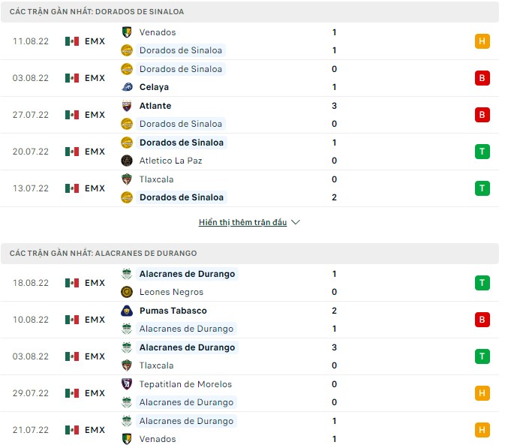Open the Tlaxcala team link in the 13.07.22 match
505x448 pixels.
[155, 179]
